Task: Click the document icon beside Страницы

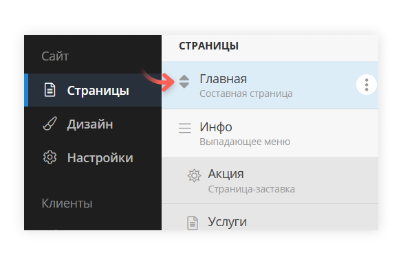Action: (50, 90)
